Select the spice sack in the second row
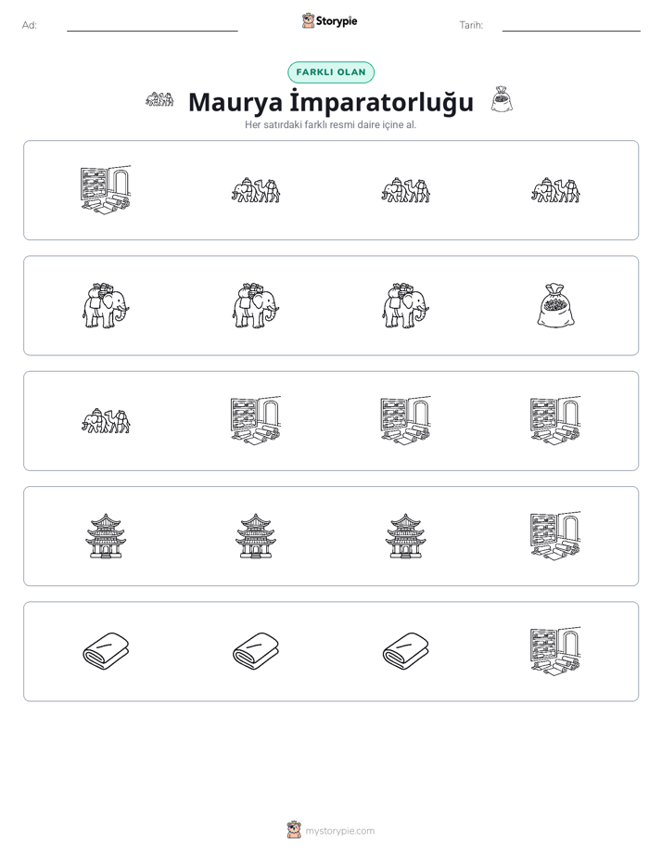Screen dimensions: 662x857 (x=555, y=305)
